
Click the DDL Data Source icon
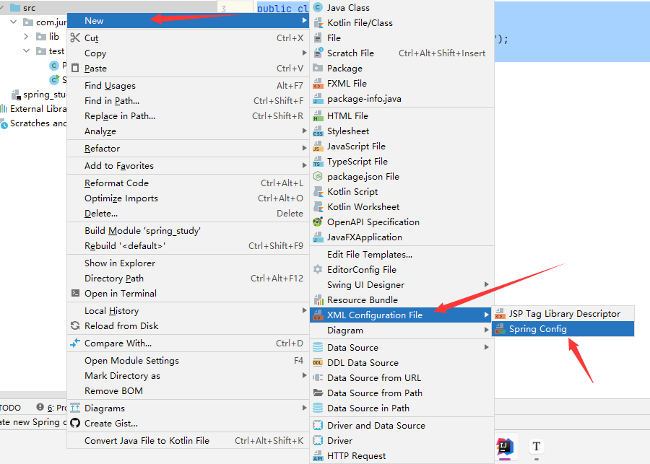[318, 362]
